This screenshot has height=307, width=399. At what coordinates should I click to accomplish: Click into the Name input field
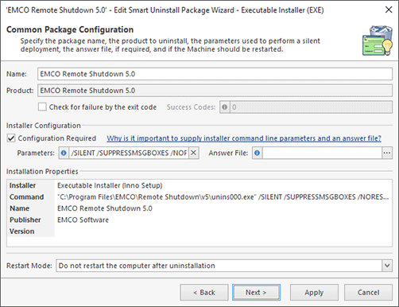(x=215, y=74)
